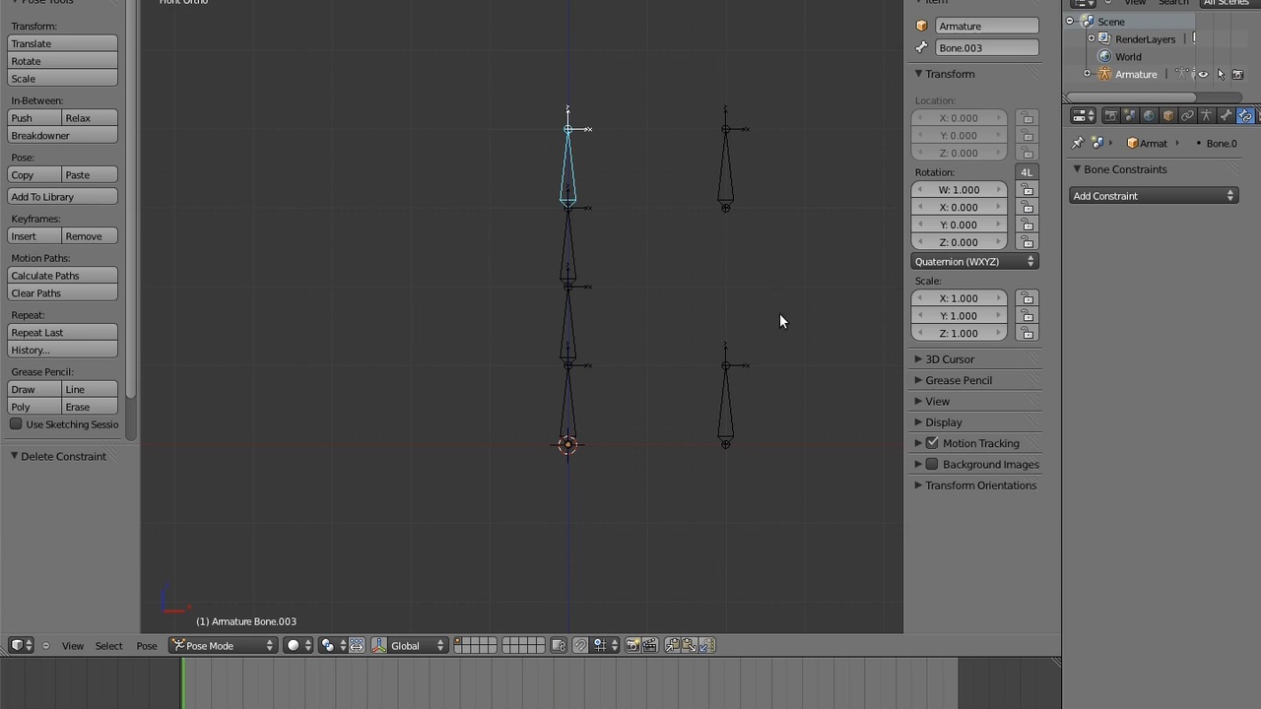Click Calculate Paths button
The image size is (1261, 709).
coord(62,276)
